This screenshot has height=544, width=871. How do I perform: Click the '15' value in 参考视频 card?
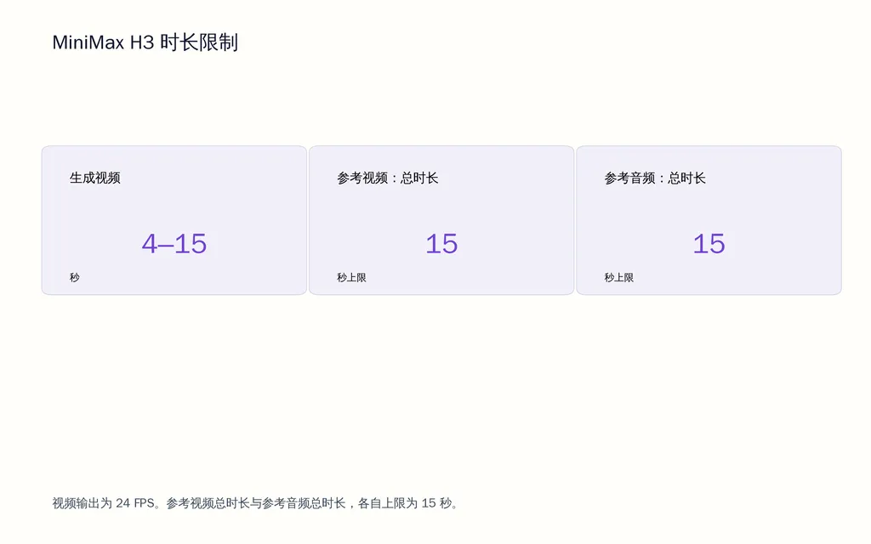click(x=441, y=244)
